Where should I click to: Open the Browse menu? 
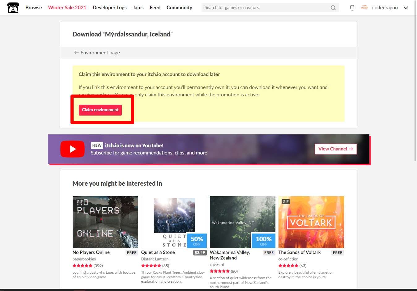[34, 8]
